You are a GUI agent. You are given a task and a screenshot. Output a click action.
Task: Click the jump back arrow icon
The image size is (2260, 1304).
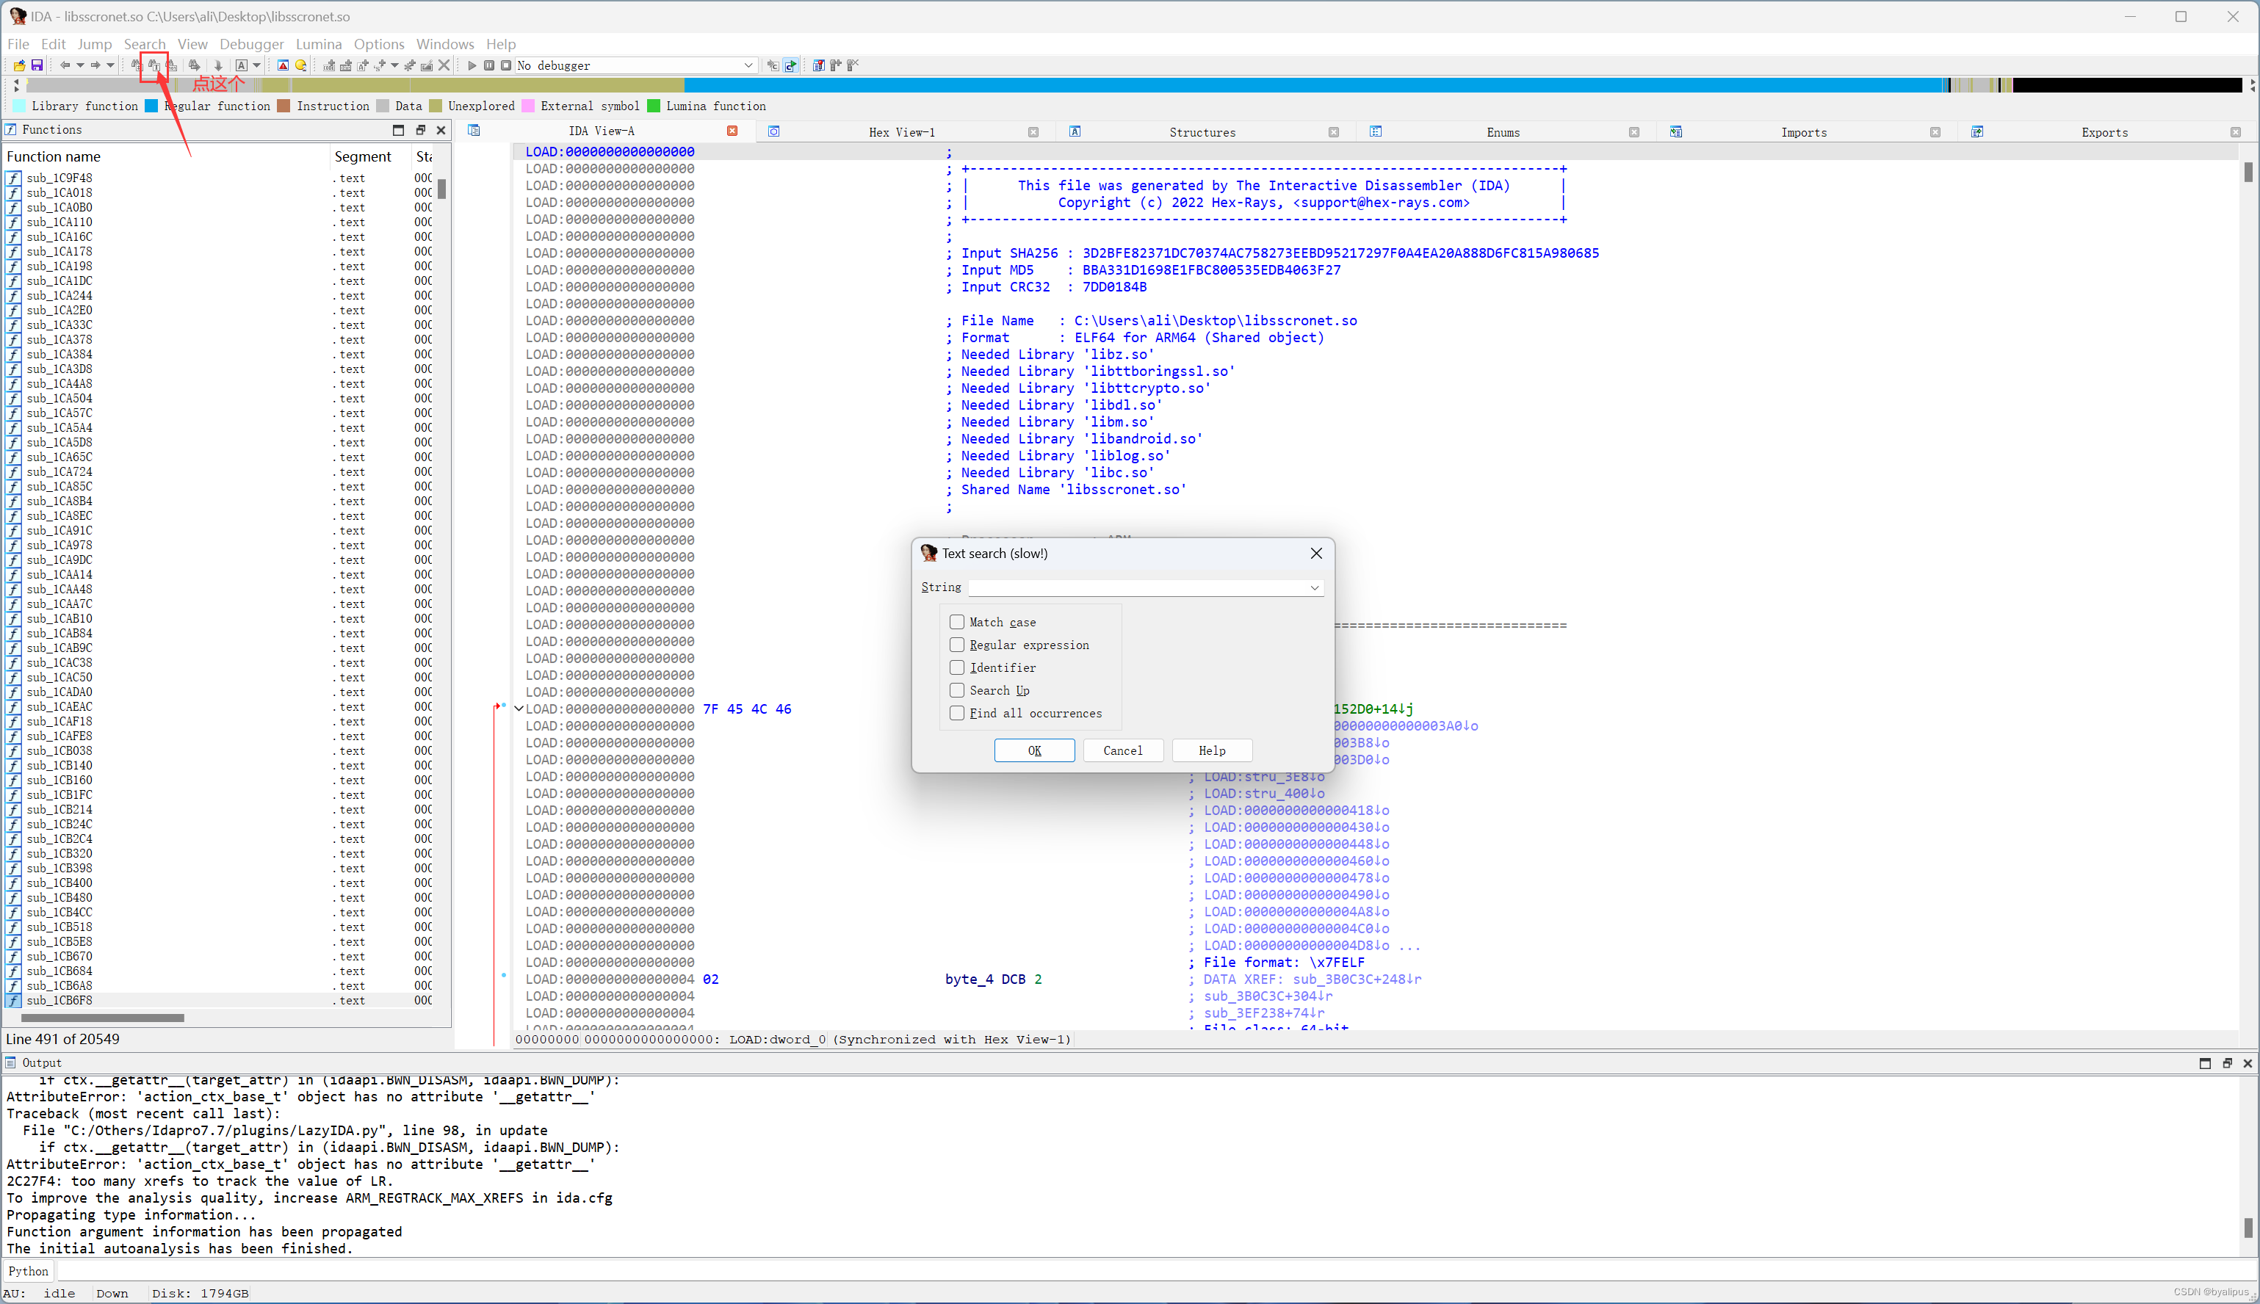65,65
